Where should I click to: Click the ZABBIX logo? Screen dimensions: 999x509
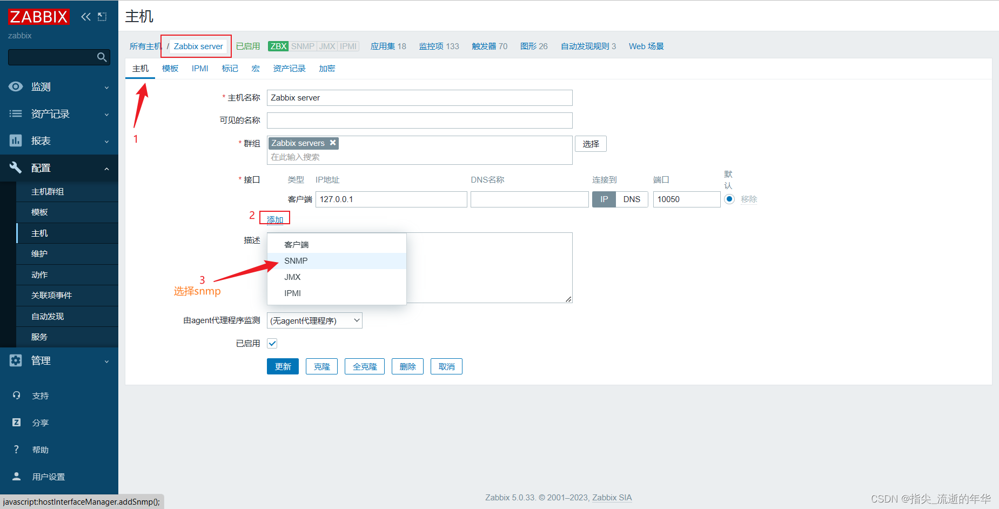click(39, 17)
